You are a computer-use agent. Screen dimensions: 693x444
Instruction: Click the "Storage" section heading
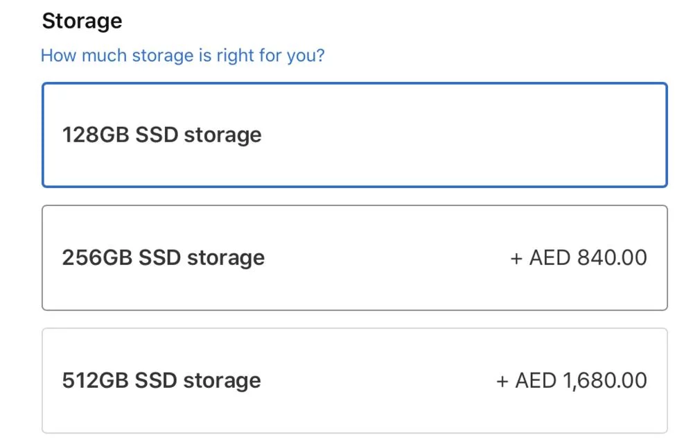[82, 22]
